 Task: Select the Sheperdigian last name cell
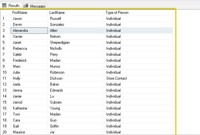point(76,42)
